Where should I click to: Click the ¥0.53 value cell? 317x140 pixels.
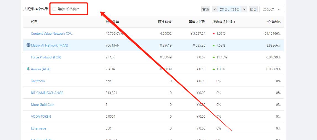pos(201,69)
